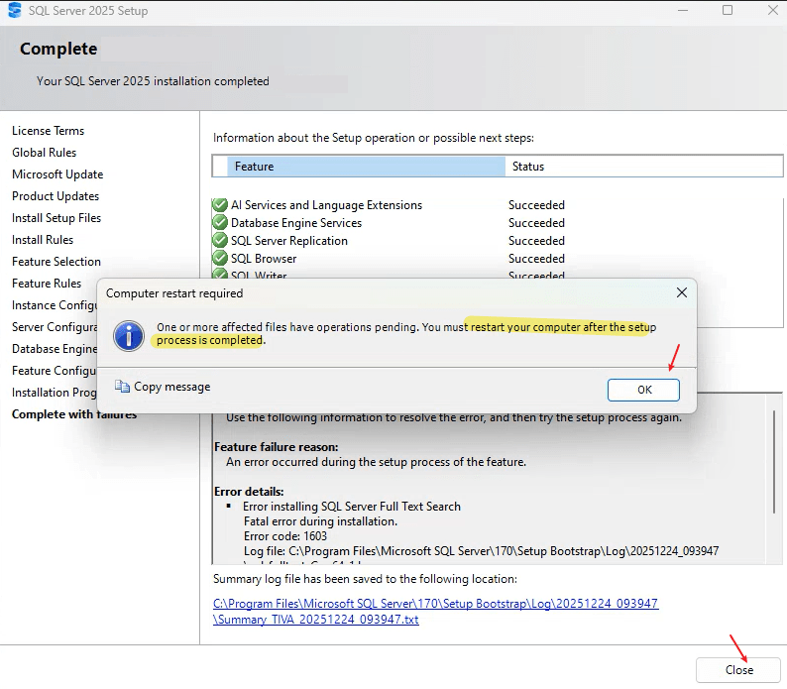Click the Feature column header

click(366, 167)
